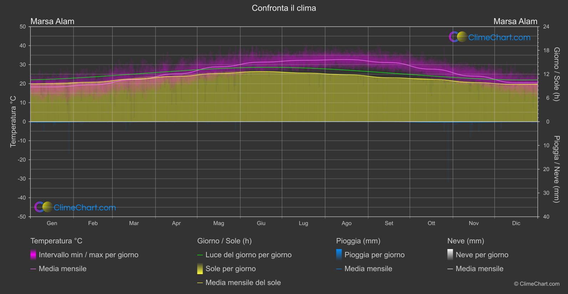Toggle the snow Media mensile white line

(476, 269)
